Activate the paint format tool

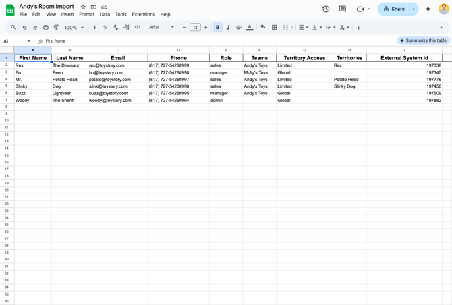(56, 28)
